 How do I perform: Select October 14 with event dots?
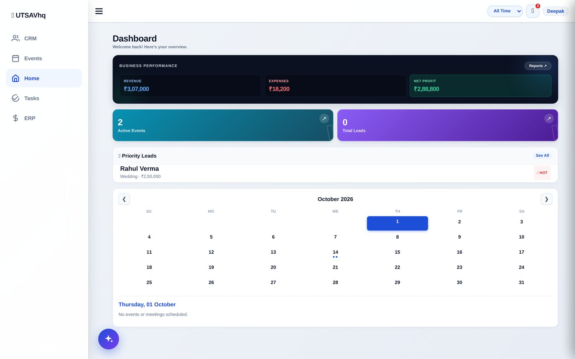click(x=335, y=253)
